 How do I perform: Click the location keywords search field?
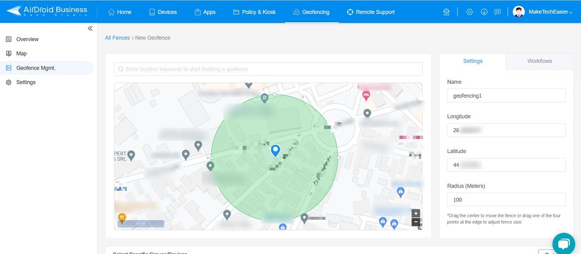click(x=268, y=69)
